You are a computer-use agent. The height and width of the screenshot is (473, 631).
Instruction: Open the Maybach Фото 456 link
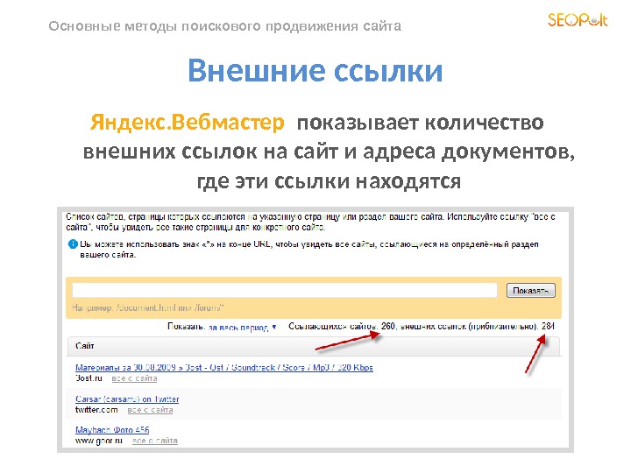[x=112, y=430]
